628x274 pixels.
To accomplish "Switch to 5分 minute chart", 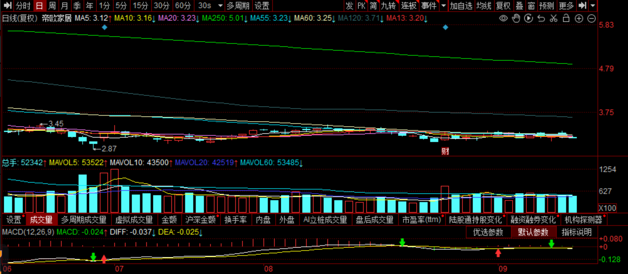I will [121, 6].
